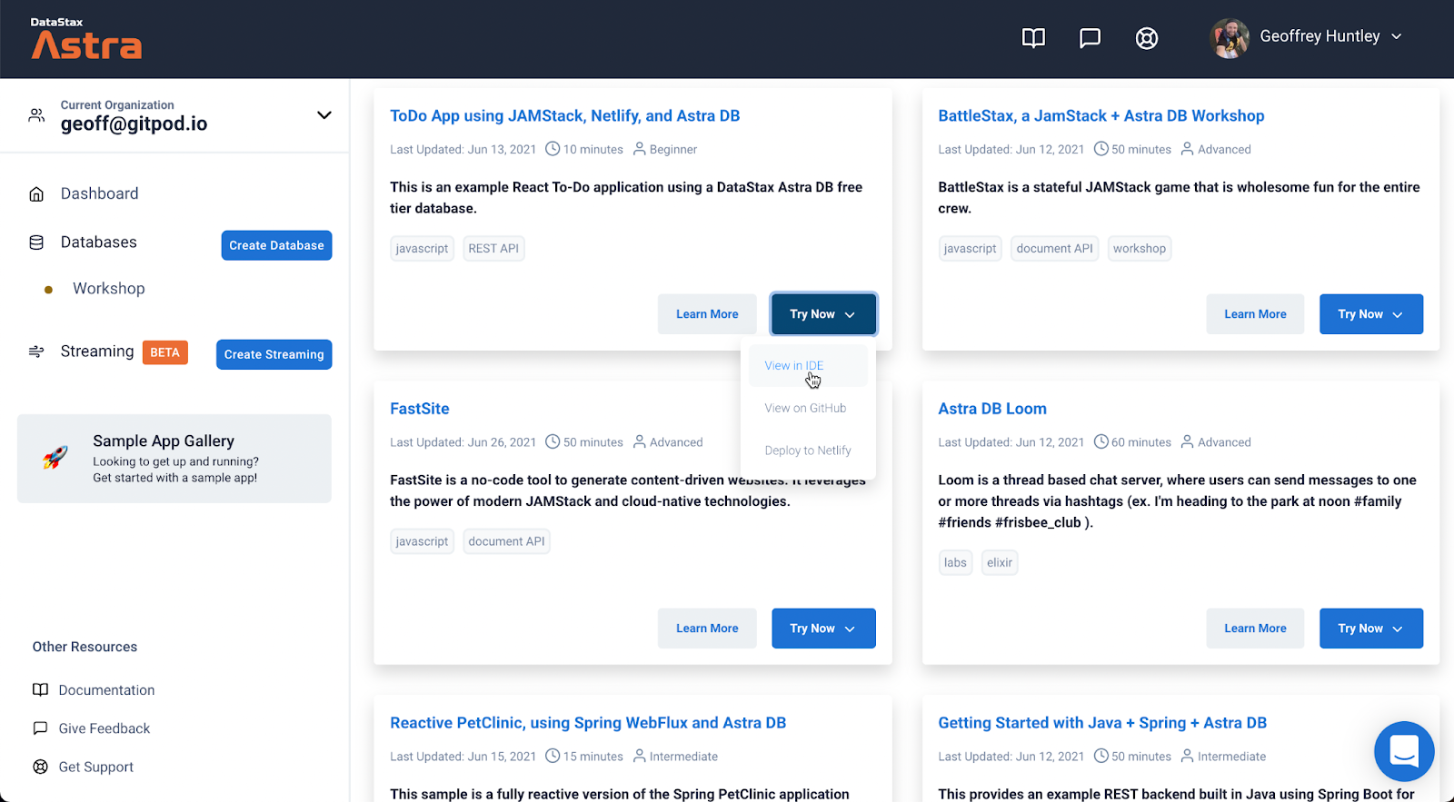Click Geoffrey Huntley's avatar picture
Viewport: 1454px width, 802px height.
point(1230,38)
